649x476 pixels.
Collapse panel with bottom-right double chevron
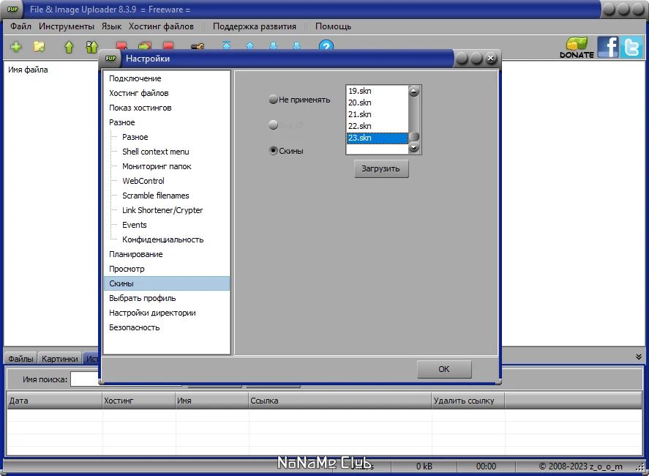(639, 357)
